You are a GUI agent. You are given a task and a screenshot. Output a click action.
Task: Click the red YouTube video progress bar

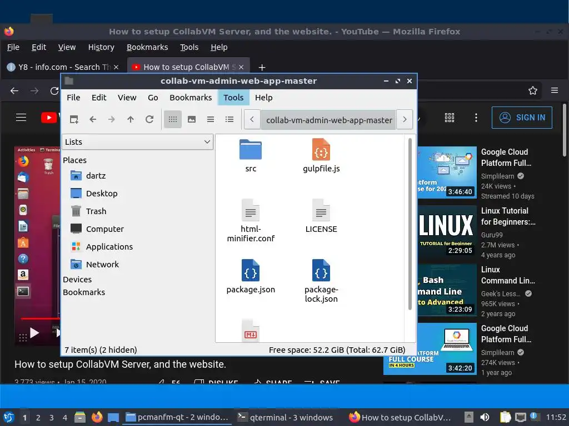pos(40,319)
